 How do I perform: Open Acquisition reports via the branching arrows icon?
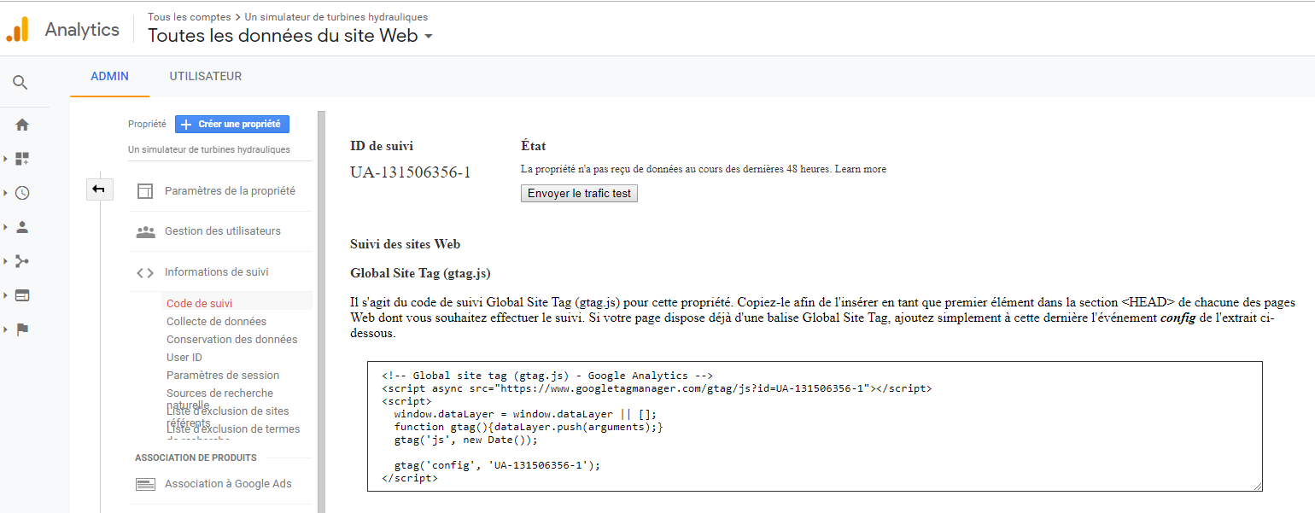(x=22, y=261)
